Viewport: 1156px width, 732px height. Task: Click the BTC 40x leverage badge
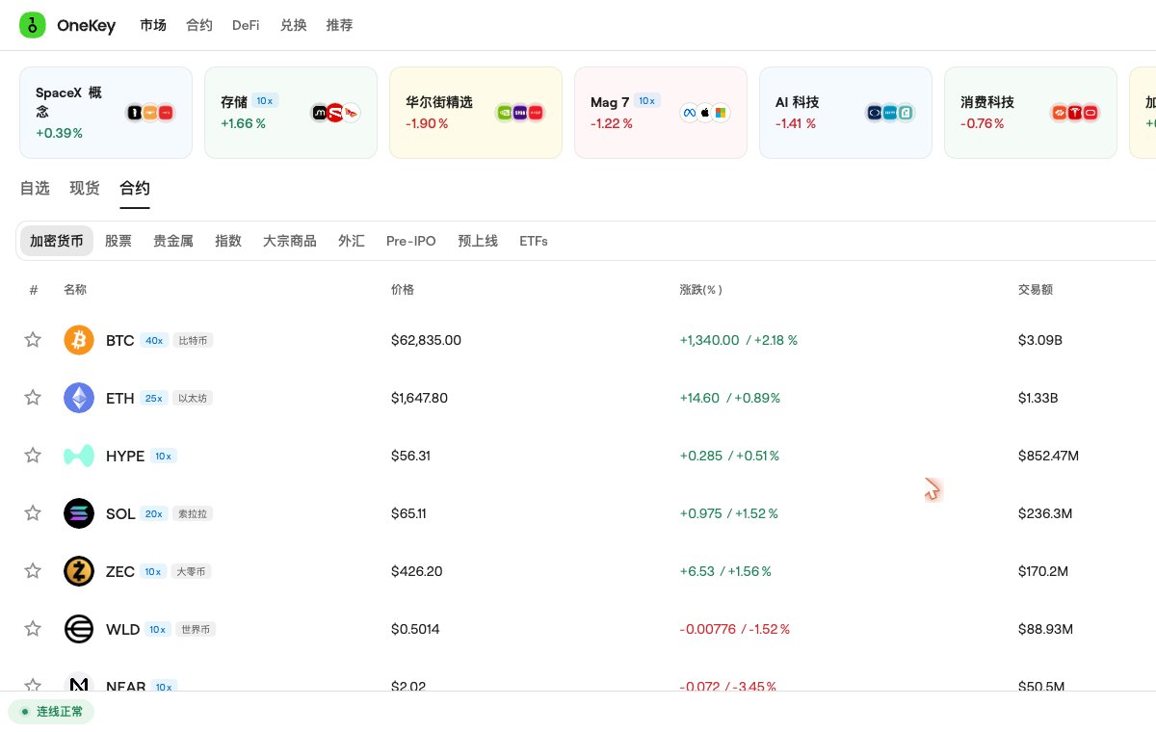pos(154,340)
